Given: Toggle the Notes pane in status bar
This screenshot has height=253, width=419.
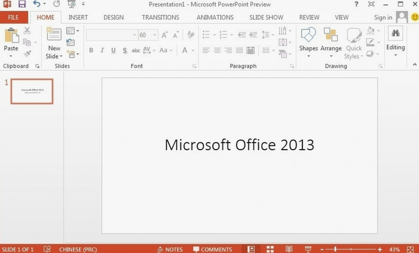Looking at the screenshot, I should point(170,249).
